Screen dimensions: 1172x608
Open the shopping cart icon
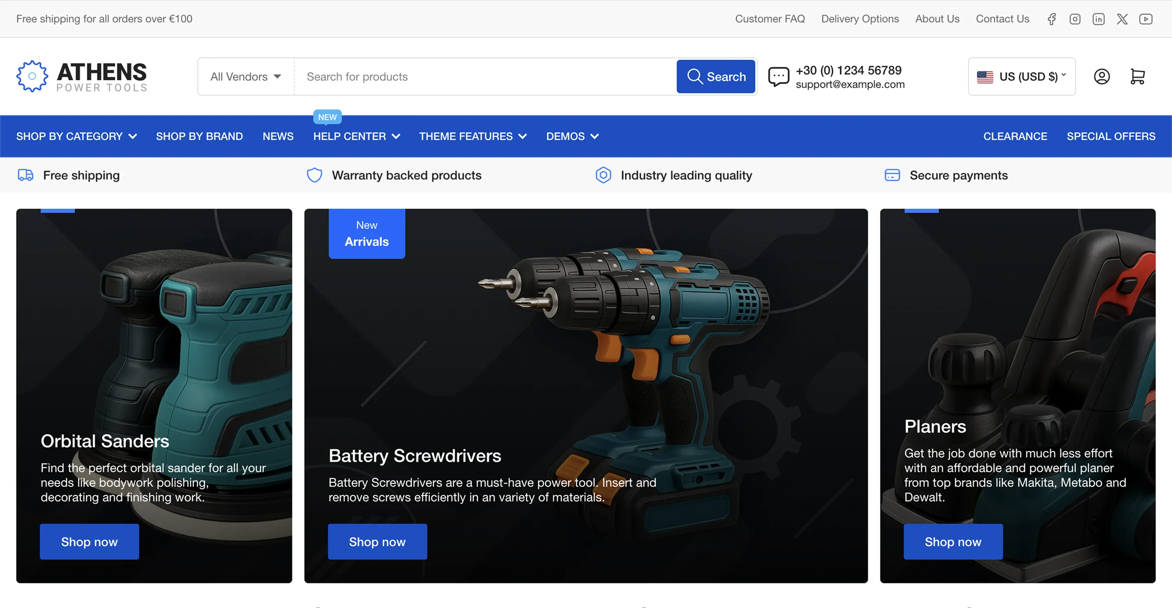[1137, 77]
